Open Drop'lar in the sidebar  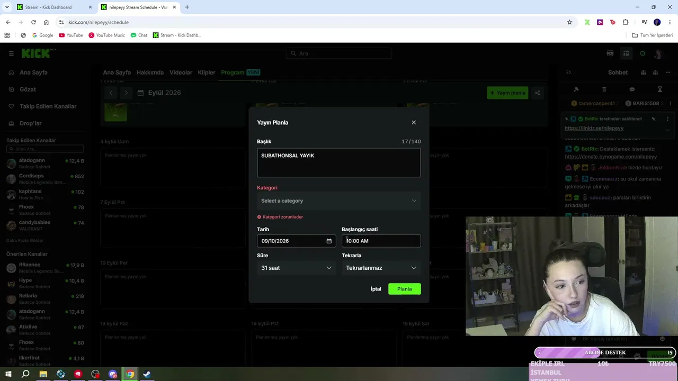[x=30, y=123]
